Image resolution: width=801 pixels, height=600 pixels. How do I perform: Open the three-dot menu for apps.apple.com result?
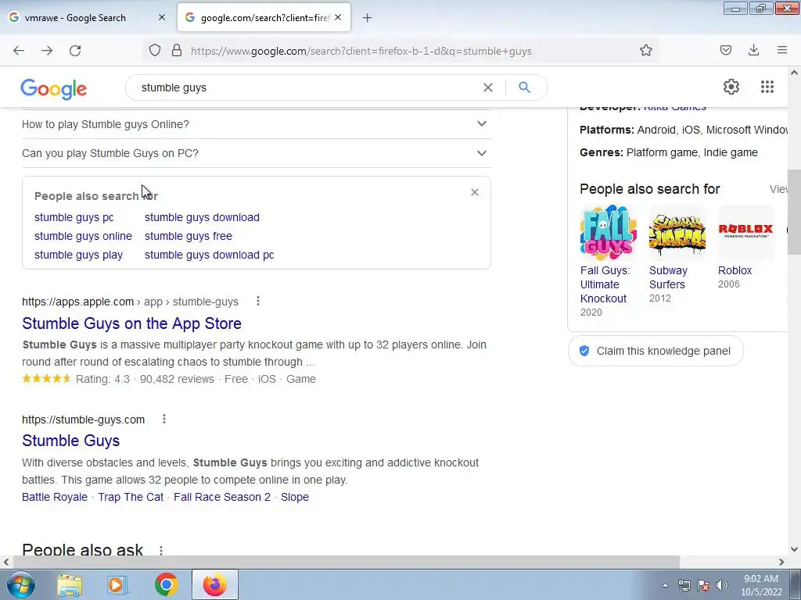point(258,301)
